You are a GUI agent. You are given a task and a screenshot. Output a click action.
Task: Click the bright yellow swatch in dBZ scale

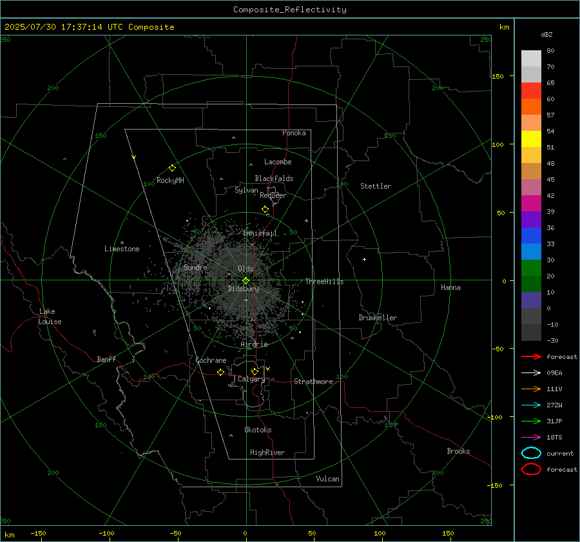tap(531, 139)
